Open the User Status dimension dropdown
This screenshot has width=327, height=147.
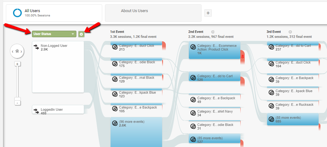(x=54, y=34)
